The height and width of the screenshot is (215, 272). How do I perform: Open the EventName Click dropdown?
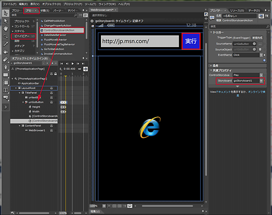[261, 54]
